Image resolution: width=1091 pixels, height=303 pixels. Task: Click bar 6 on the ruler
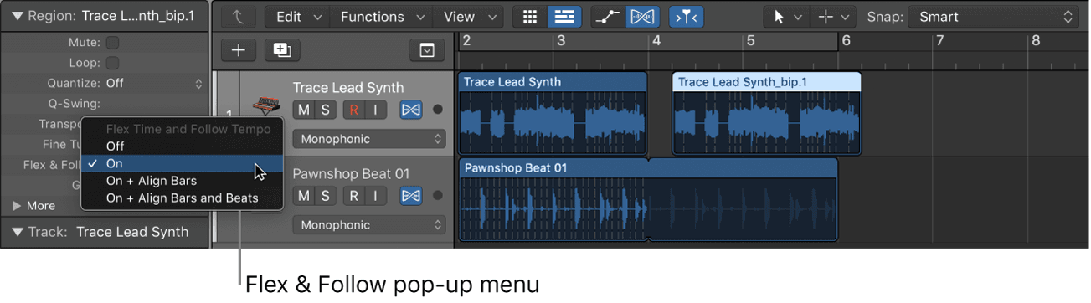847,39
